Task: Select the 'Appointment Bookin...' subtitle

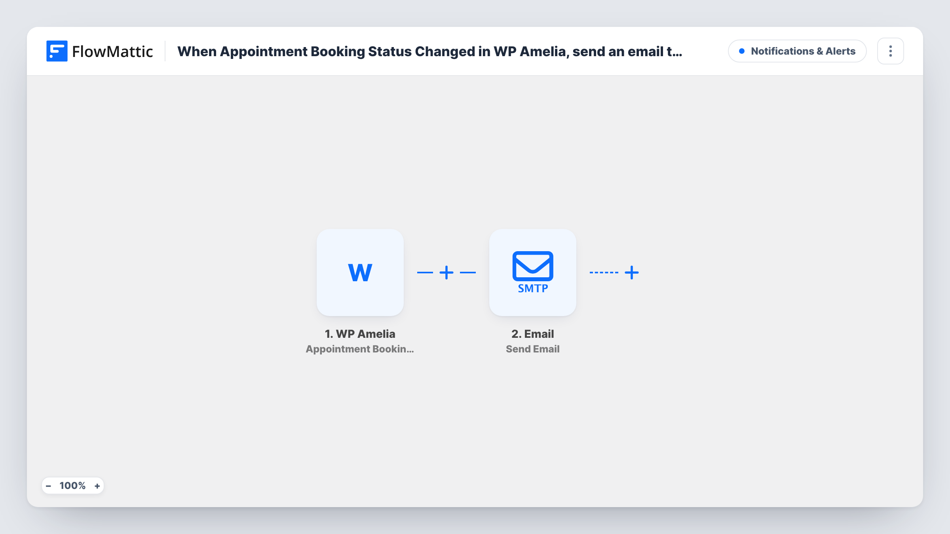Action: click(360, 349)
